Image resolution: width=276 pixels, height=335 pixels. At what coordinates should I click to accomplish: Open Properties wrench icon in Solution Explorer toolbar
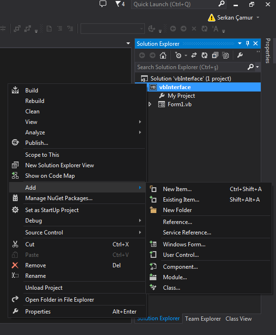[x=240, y=56]
